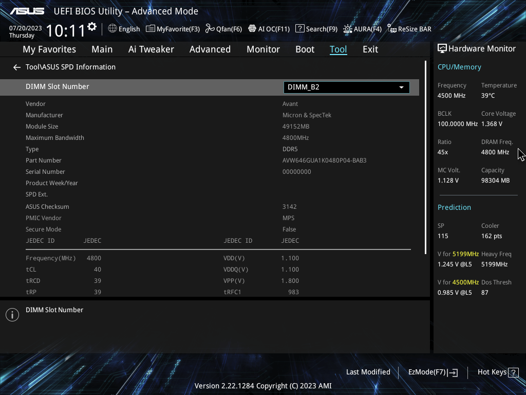Viewport: 526px width, 395px height.
Task: Go back using the left arrow
Action: point(17,67)
